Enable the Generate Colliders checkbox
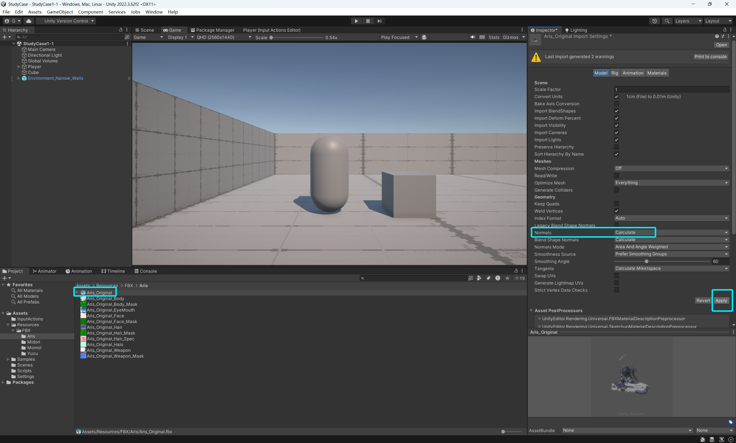736x443 pixels. pos(616,190)
